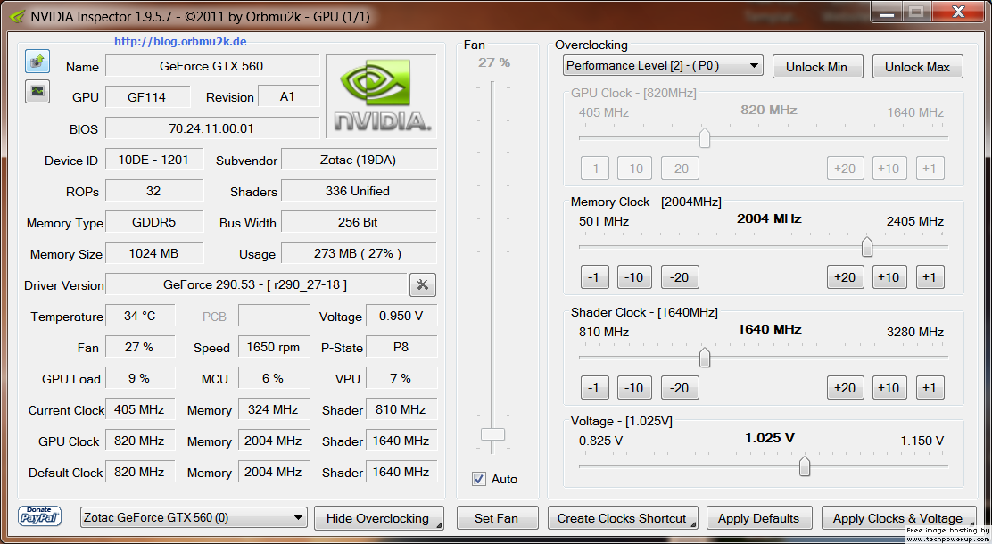The height and width of the screenshot is (544, 992).
Task: Click the Device ID value 10DE - 1201
Action: click(x=153, y=160)
